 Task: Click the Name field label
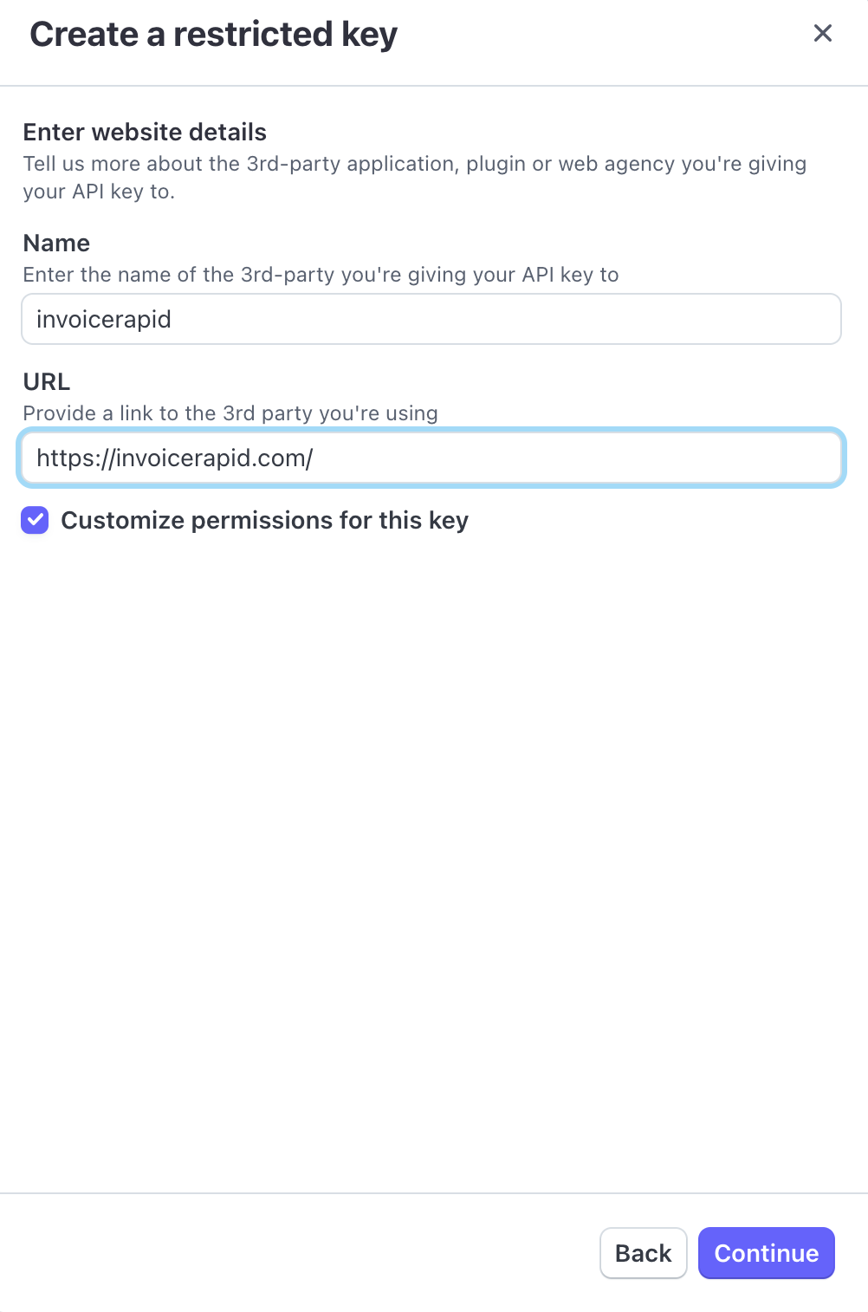point(56,244)
